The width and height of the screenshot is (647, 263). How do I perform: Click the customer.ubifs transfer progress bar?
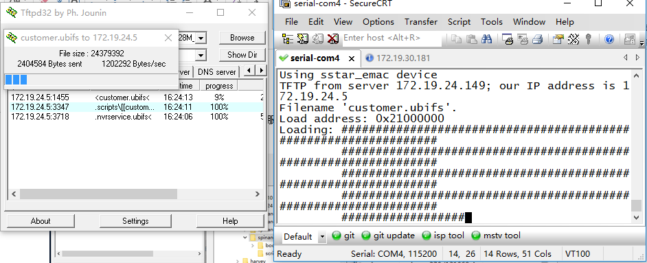(x=91, y=80)
